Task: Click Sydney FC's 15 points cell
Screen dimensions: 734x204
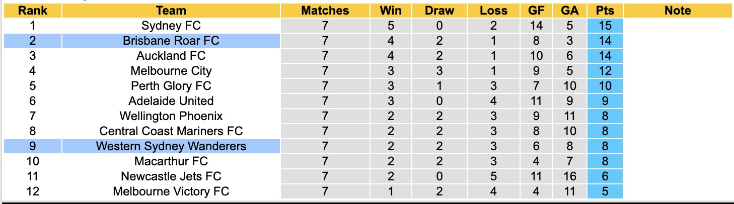Action: [x=605, y=26]
